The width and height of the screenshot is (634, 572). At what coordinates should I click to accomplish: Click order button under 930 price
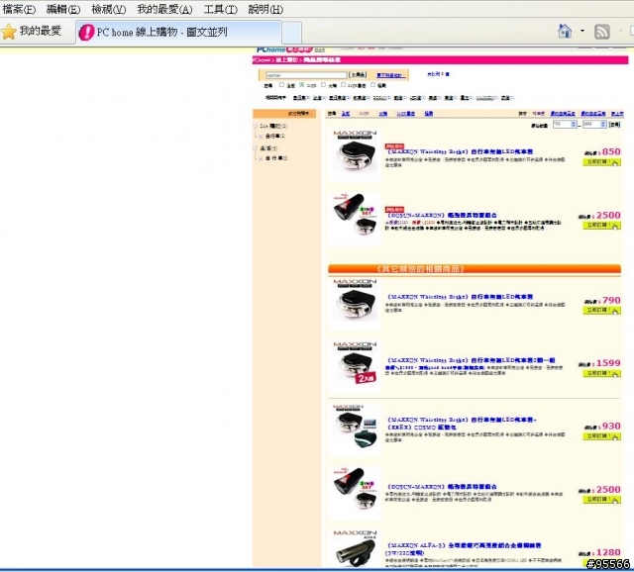[601, 436]
